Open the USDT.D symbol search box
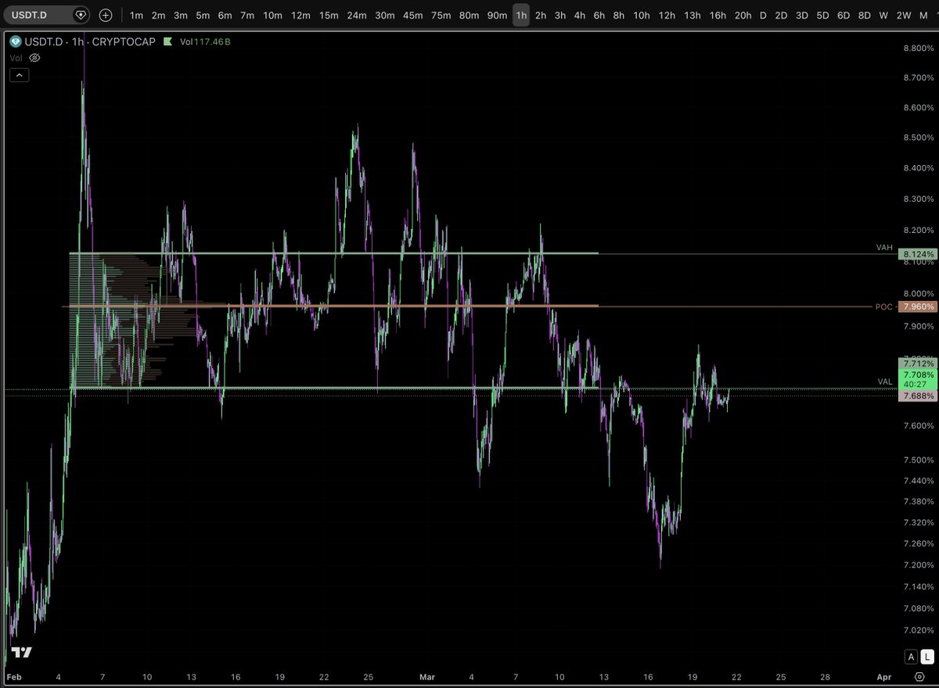939x688 pixels. 45,15
